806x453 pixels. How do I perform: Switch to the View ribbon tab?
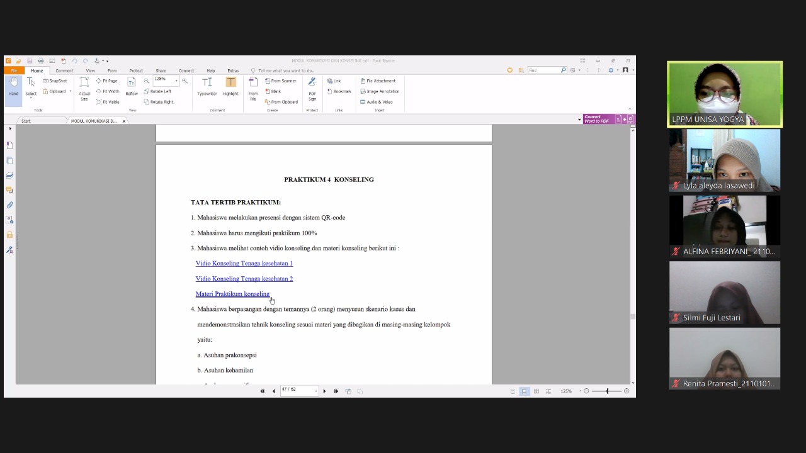click(91, 70)
